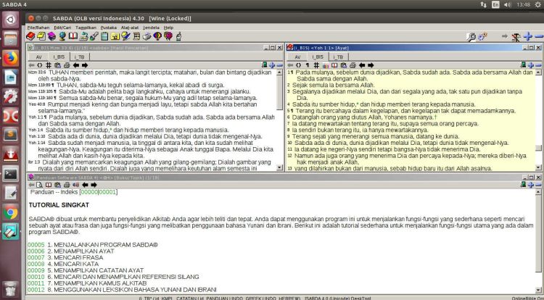Click the microscope icon in main toolbar
544x300 pixels.
pos(178,36)
